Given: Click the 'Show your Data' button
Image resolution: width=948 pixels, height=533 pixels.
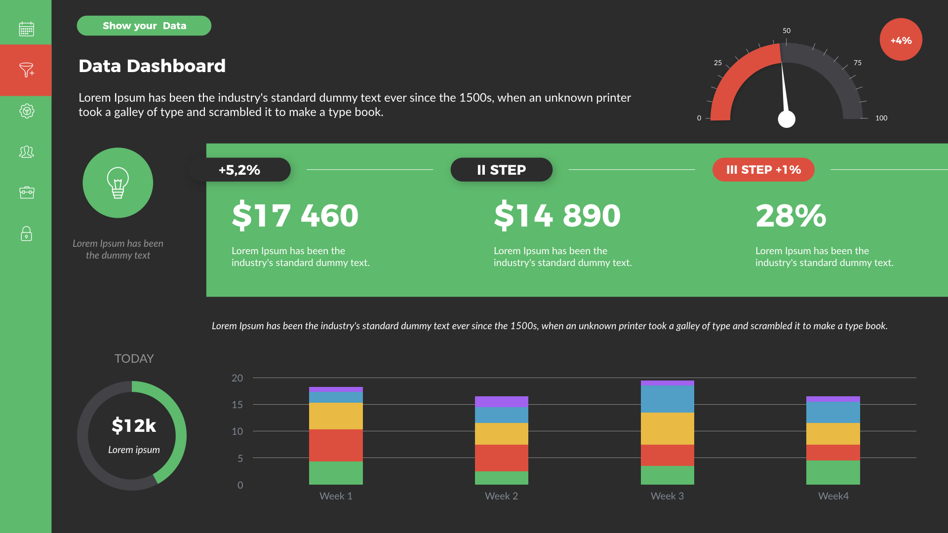Looking at the screenshot, I should coord(144,25).
